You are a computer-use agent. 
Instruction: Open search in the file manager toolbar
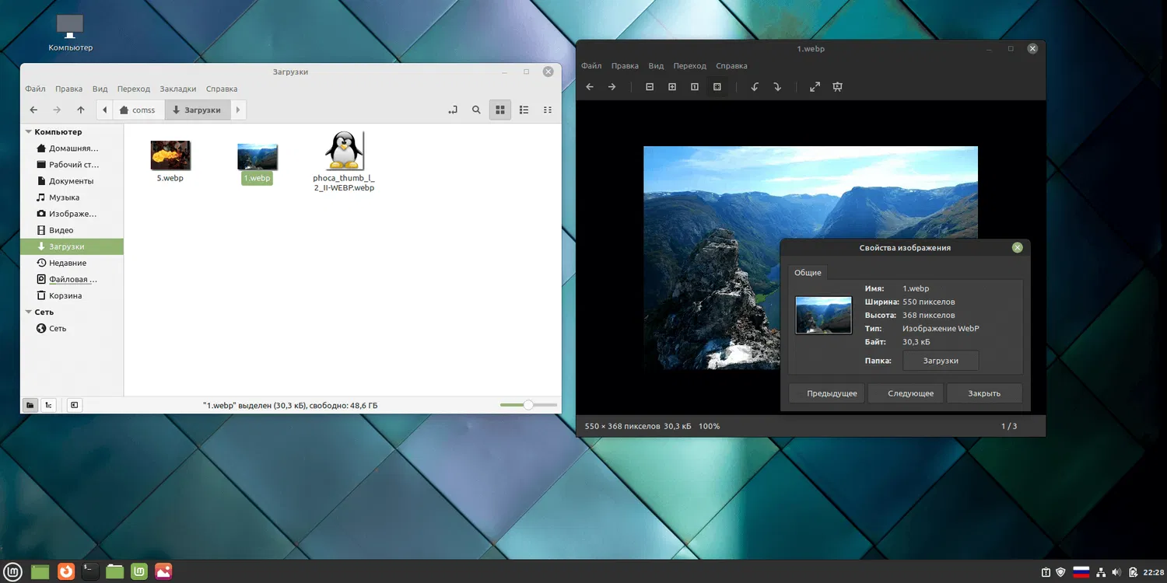pos(476,110)
